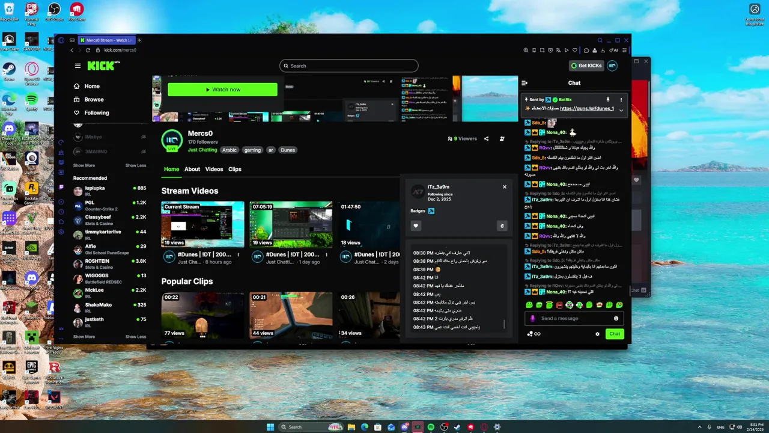
Task: Open pinned message three-dot options
Action: pyautogui.click(x=621, y=100)
